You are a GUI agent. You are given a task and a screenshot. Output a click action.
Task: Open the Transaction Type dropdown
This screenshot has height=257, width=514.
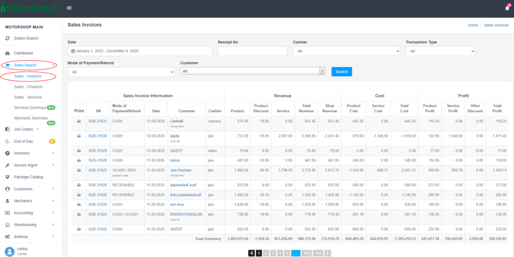coord(440,51)
